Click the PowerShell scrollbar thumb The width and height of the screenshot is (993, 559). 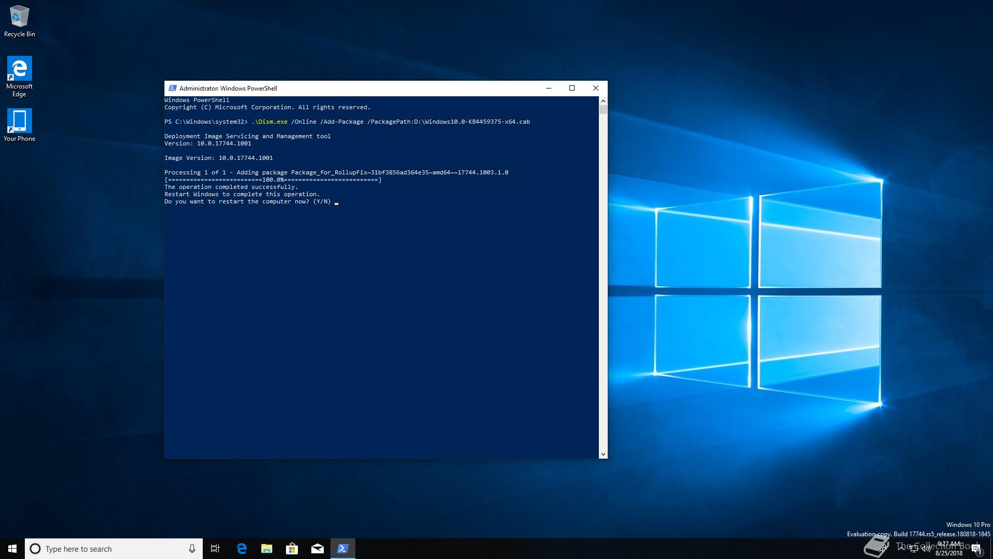pyautogui.click(x=603, y=109)
